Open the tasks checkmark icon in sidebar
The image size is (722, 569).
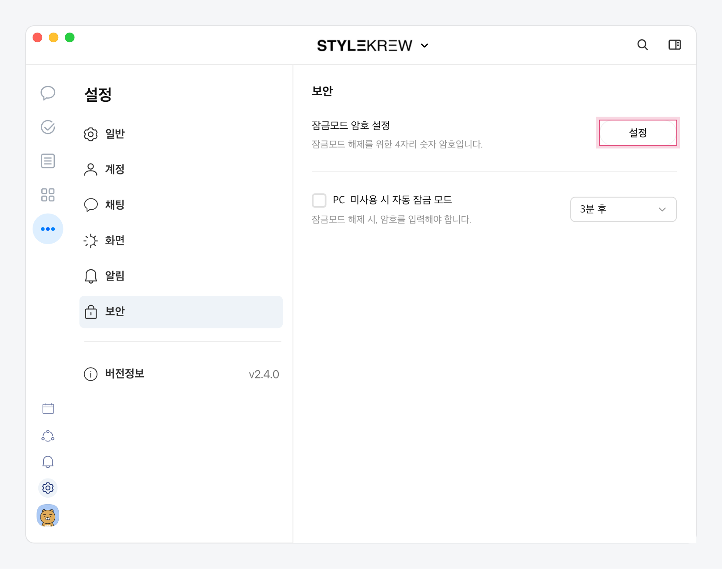coord(48,127)
